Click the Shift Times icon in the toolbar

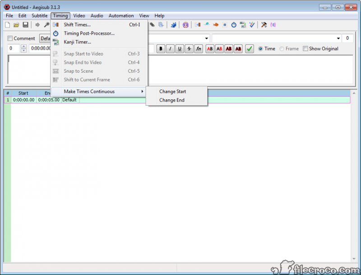(198, 25)
